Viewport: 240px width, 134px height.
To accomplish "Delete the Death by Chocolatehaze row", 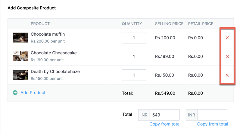I will (227, 75).
